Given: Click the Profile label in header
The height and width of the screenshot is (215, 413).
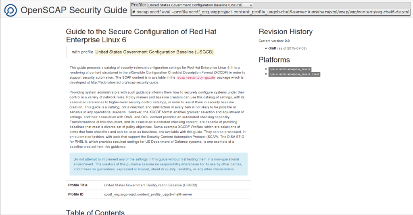Looking at the screenshot, I should [139, 5].
